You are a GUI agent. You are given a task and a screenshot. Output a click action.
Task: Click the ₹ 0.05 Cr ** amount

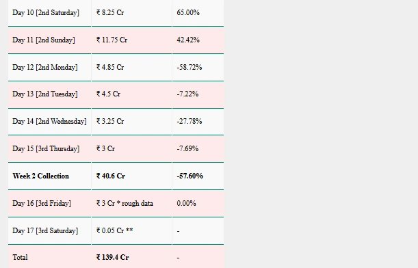115,230
